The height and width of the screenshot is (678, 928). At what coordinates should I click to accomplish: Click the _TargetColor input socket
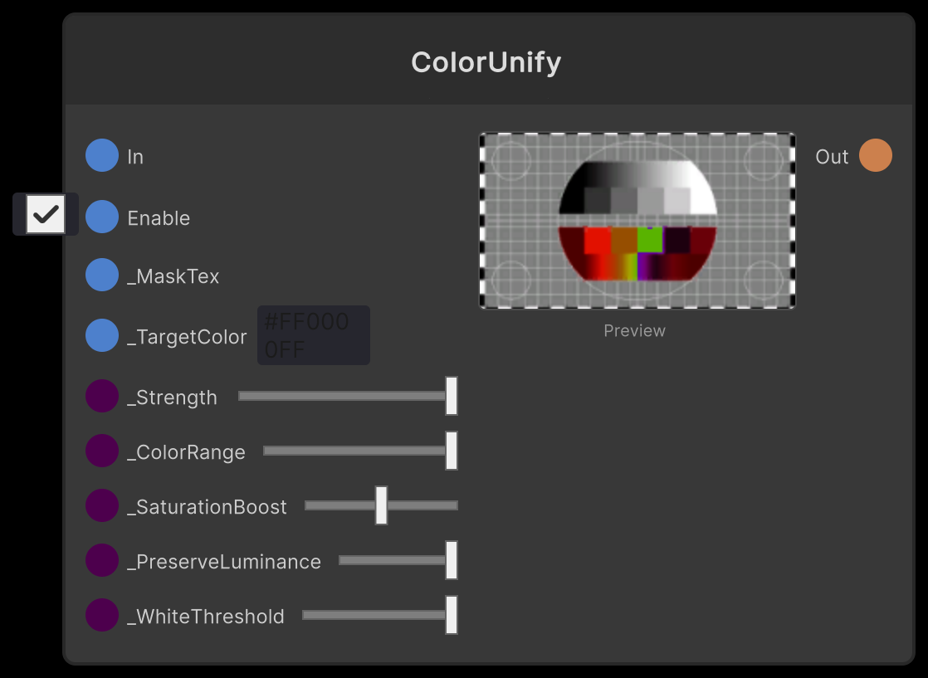coord(102,335)
